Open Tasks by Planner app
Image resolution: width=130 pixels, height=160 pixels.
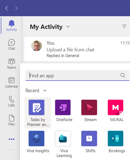(x=38, y=113)
